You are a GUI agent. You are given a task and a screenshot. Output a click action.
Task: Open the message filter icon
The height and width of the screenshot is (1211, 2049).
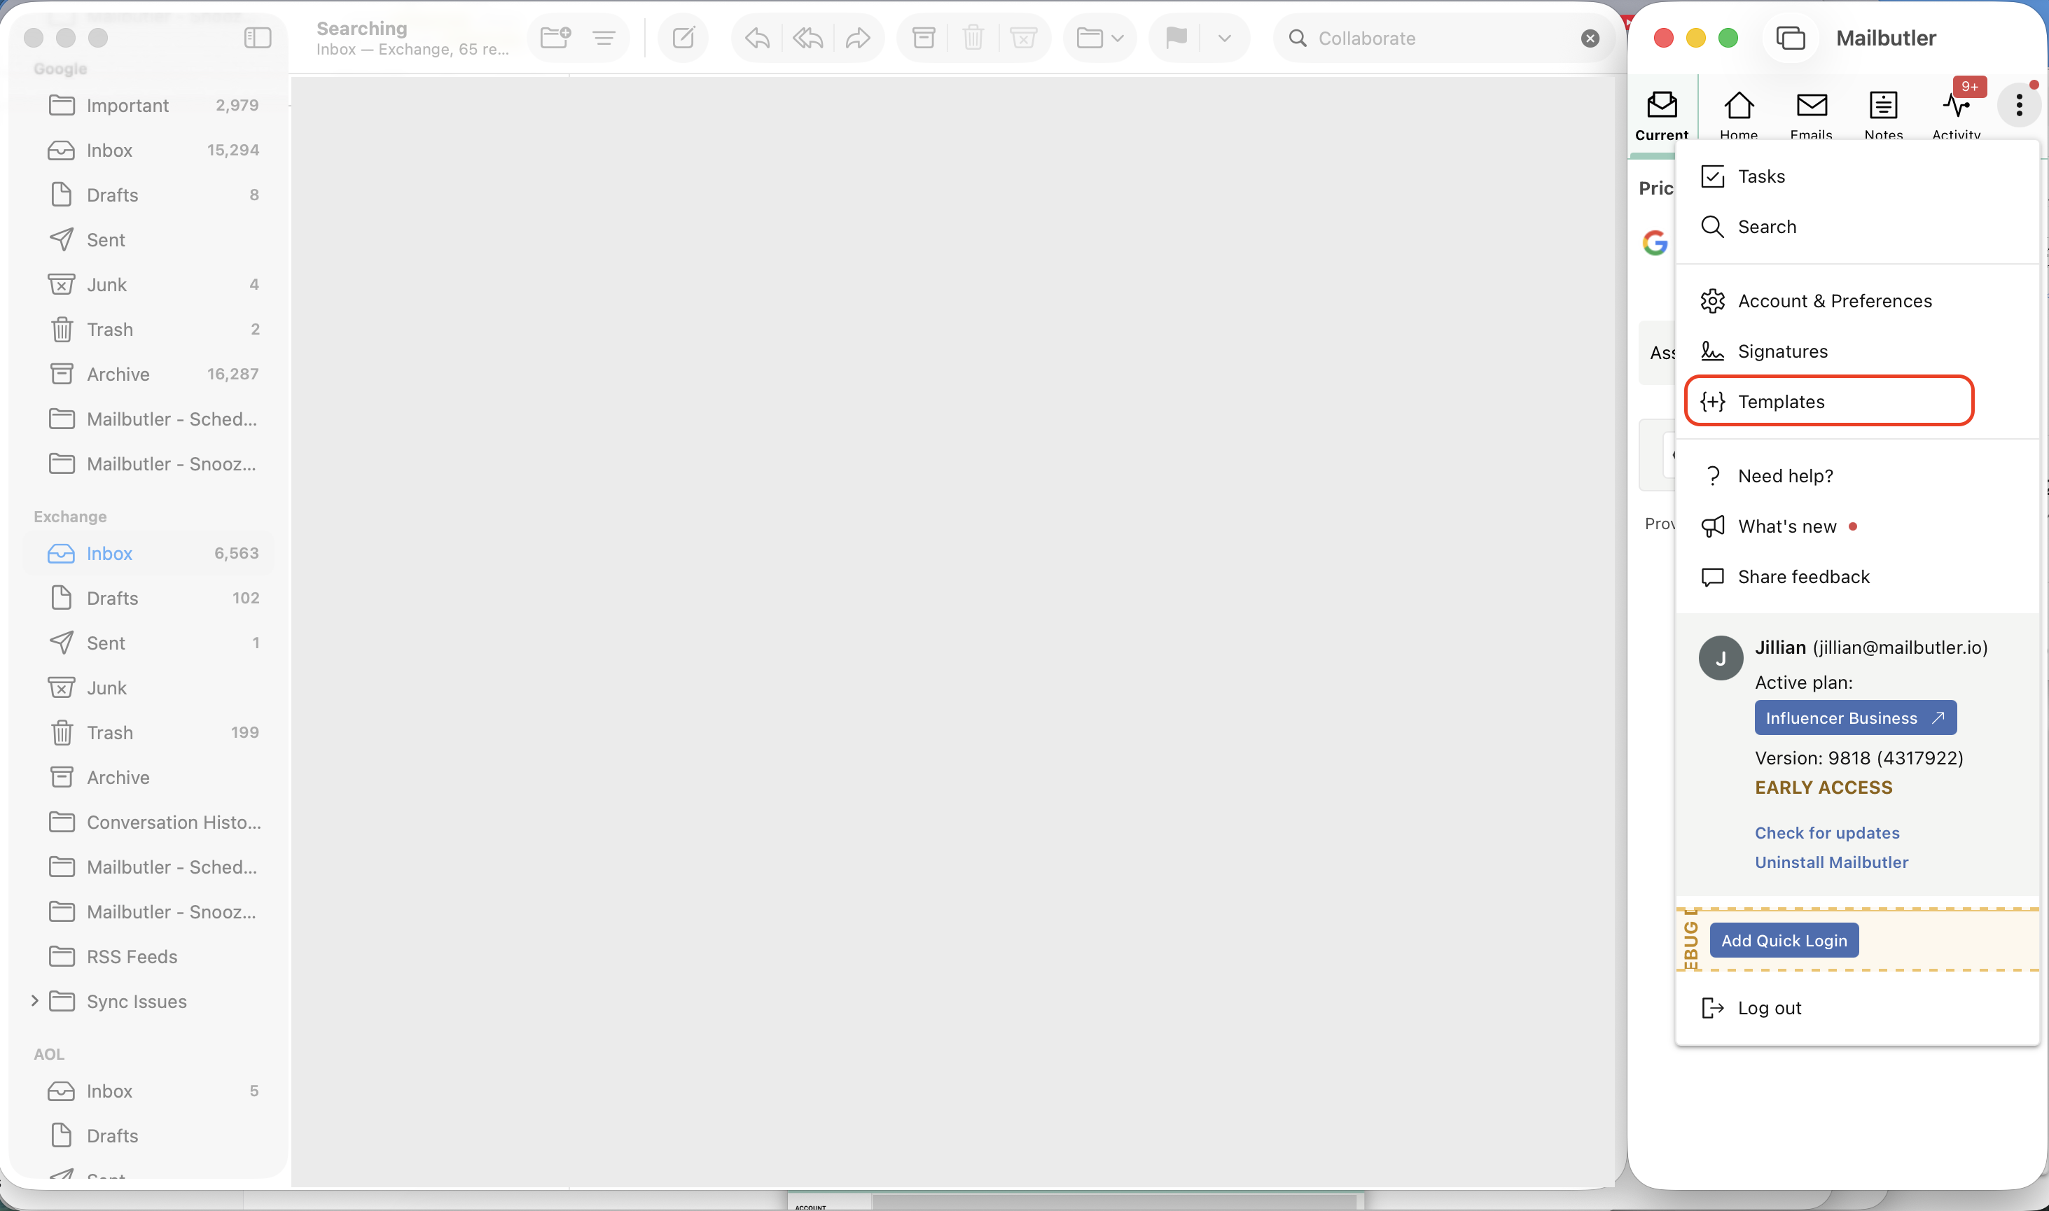point(604,38)
